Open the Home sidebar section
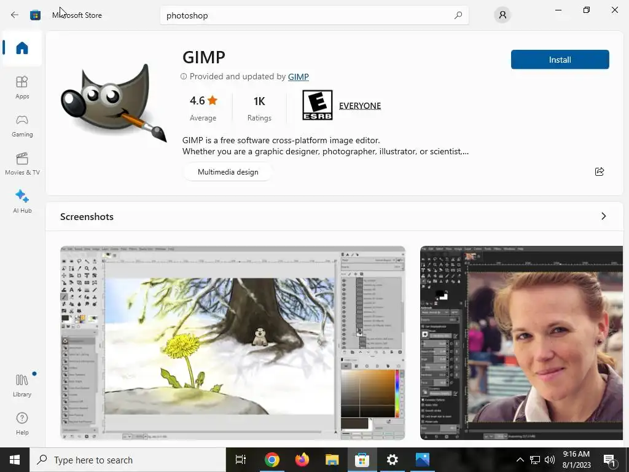 tap(22, 48)
